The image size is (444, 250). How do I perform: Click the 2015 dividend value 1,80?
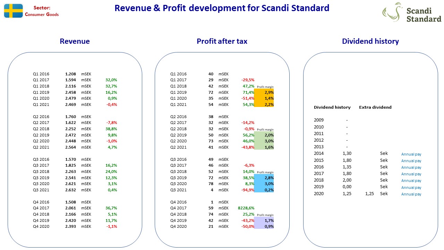(x=347, y=160)
